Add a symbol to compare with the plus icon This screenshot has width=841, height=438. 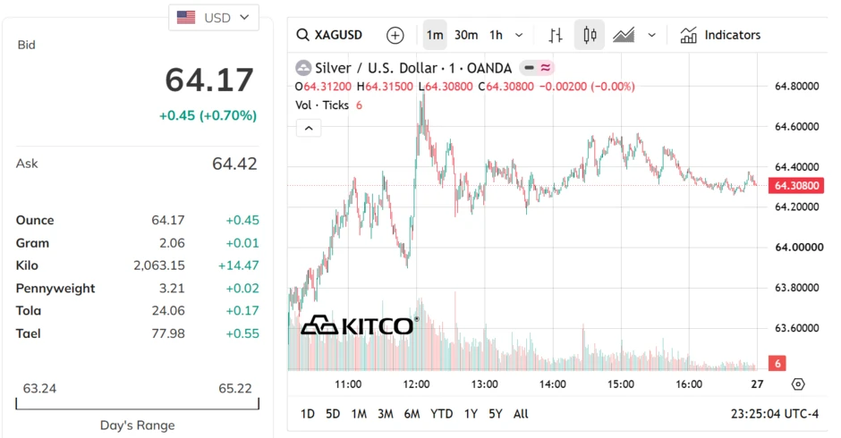[395, 36]
